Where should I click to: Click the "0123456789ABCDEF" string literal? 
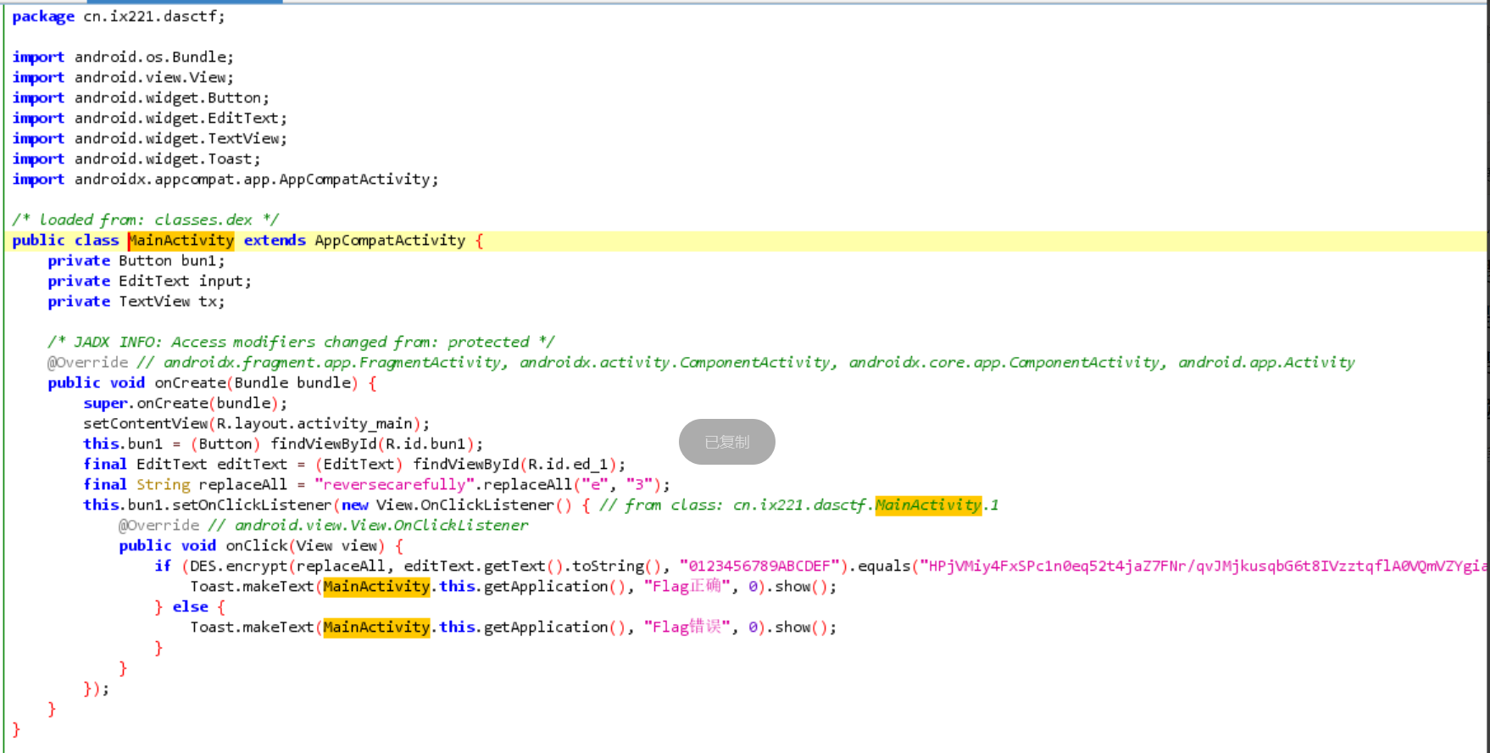pos(759,566)
